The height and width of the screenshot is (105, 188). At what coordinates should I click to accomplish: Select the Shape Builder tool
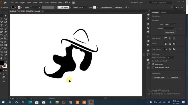(1, 42)
